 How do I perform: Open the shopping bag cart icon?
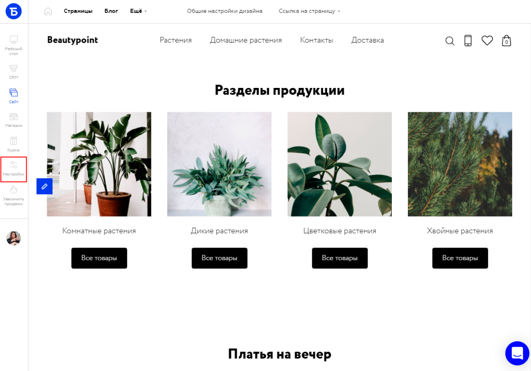[506, 41]
